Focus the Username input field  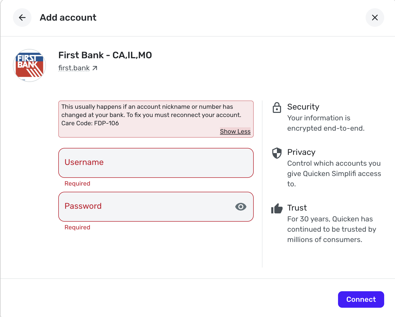coord(156,163)
